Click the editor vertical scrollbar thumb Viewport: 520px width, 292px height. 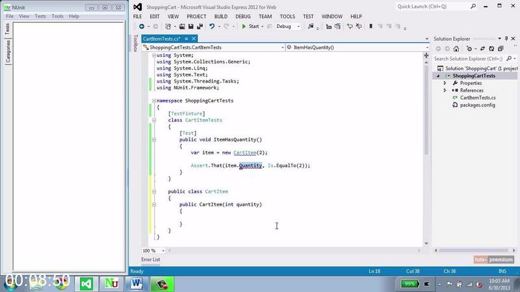[426, 109]
